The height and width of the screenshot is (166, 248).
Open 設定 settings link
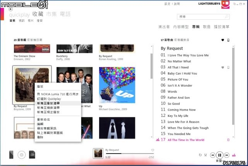pyautogui.click(x=168, y=4)
